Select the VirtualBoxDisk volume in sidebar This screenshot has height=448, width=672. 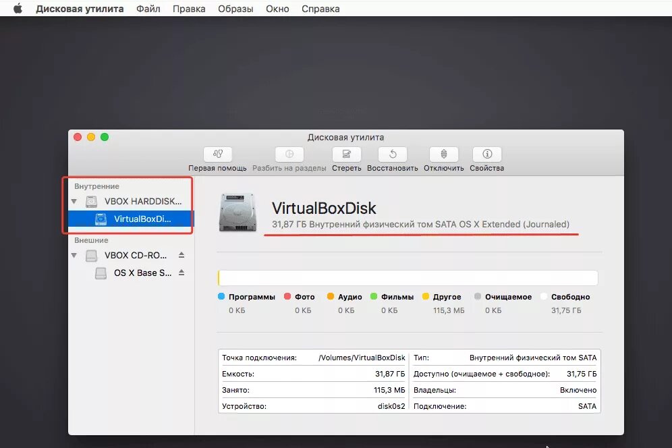click(x=131, y=219)
